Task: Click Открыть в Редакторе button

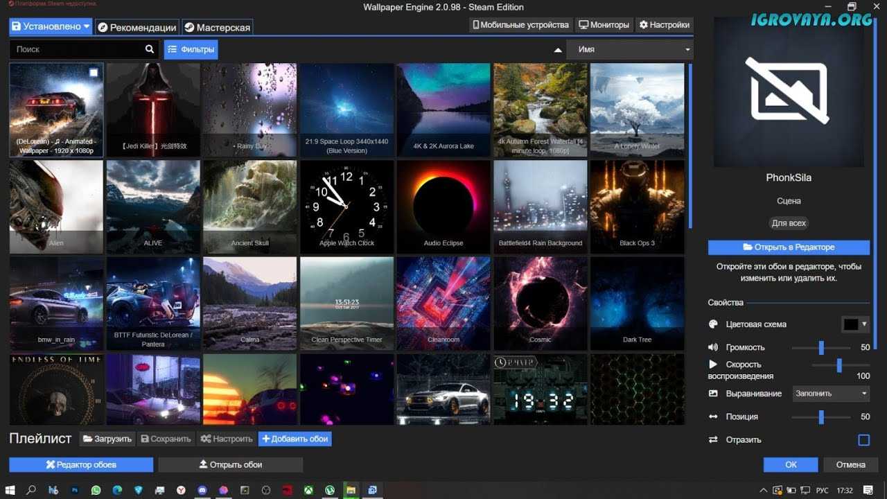Action: point(789,247)
